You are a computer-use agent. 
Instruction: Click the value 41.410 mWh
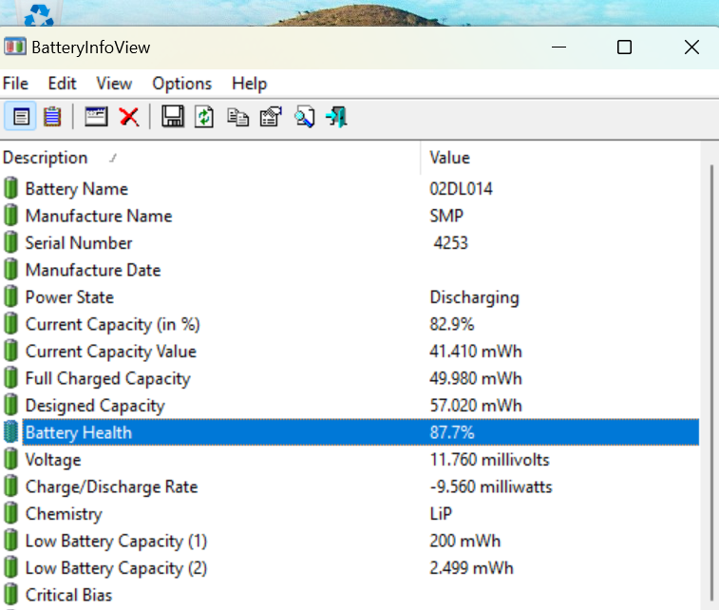click(476, 352)
